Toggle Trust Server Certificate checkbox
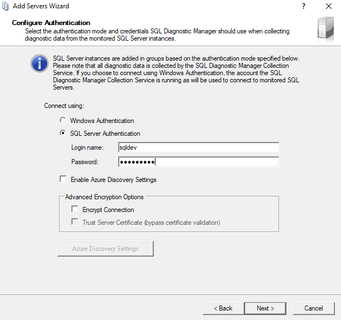The width and height of the screenshot is (341, 320). 75,222
